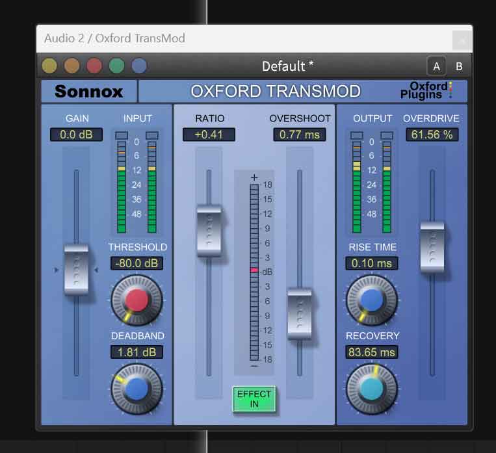Click the Overshoot value field 0.77 ms
The height and width of the screenshot is (453, 496).
(x=300, y=135)
